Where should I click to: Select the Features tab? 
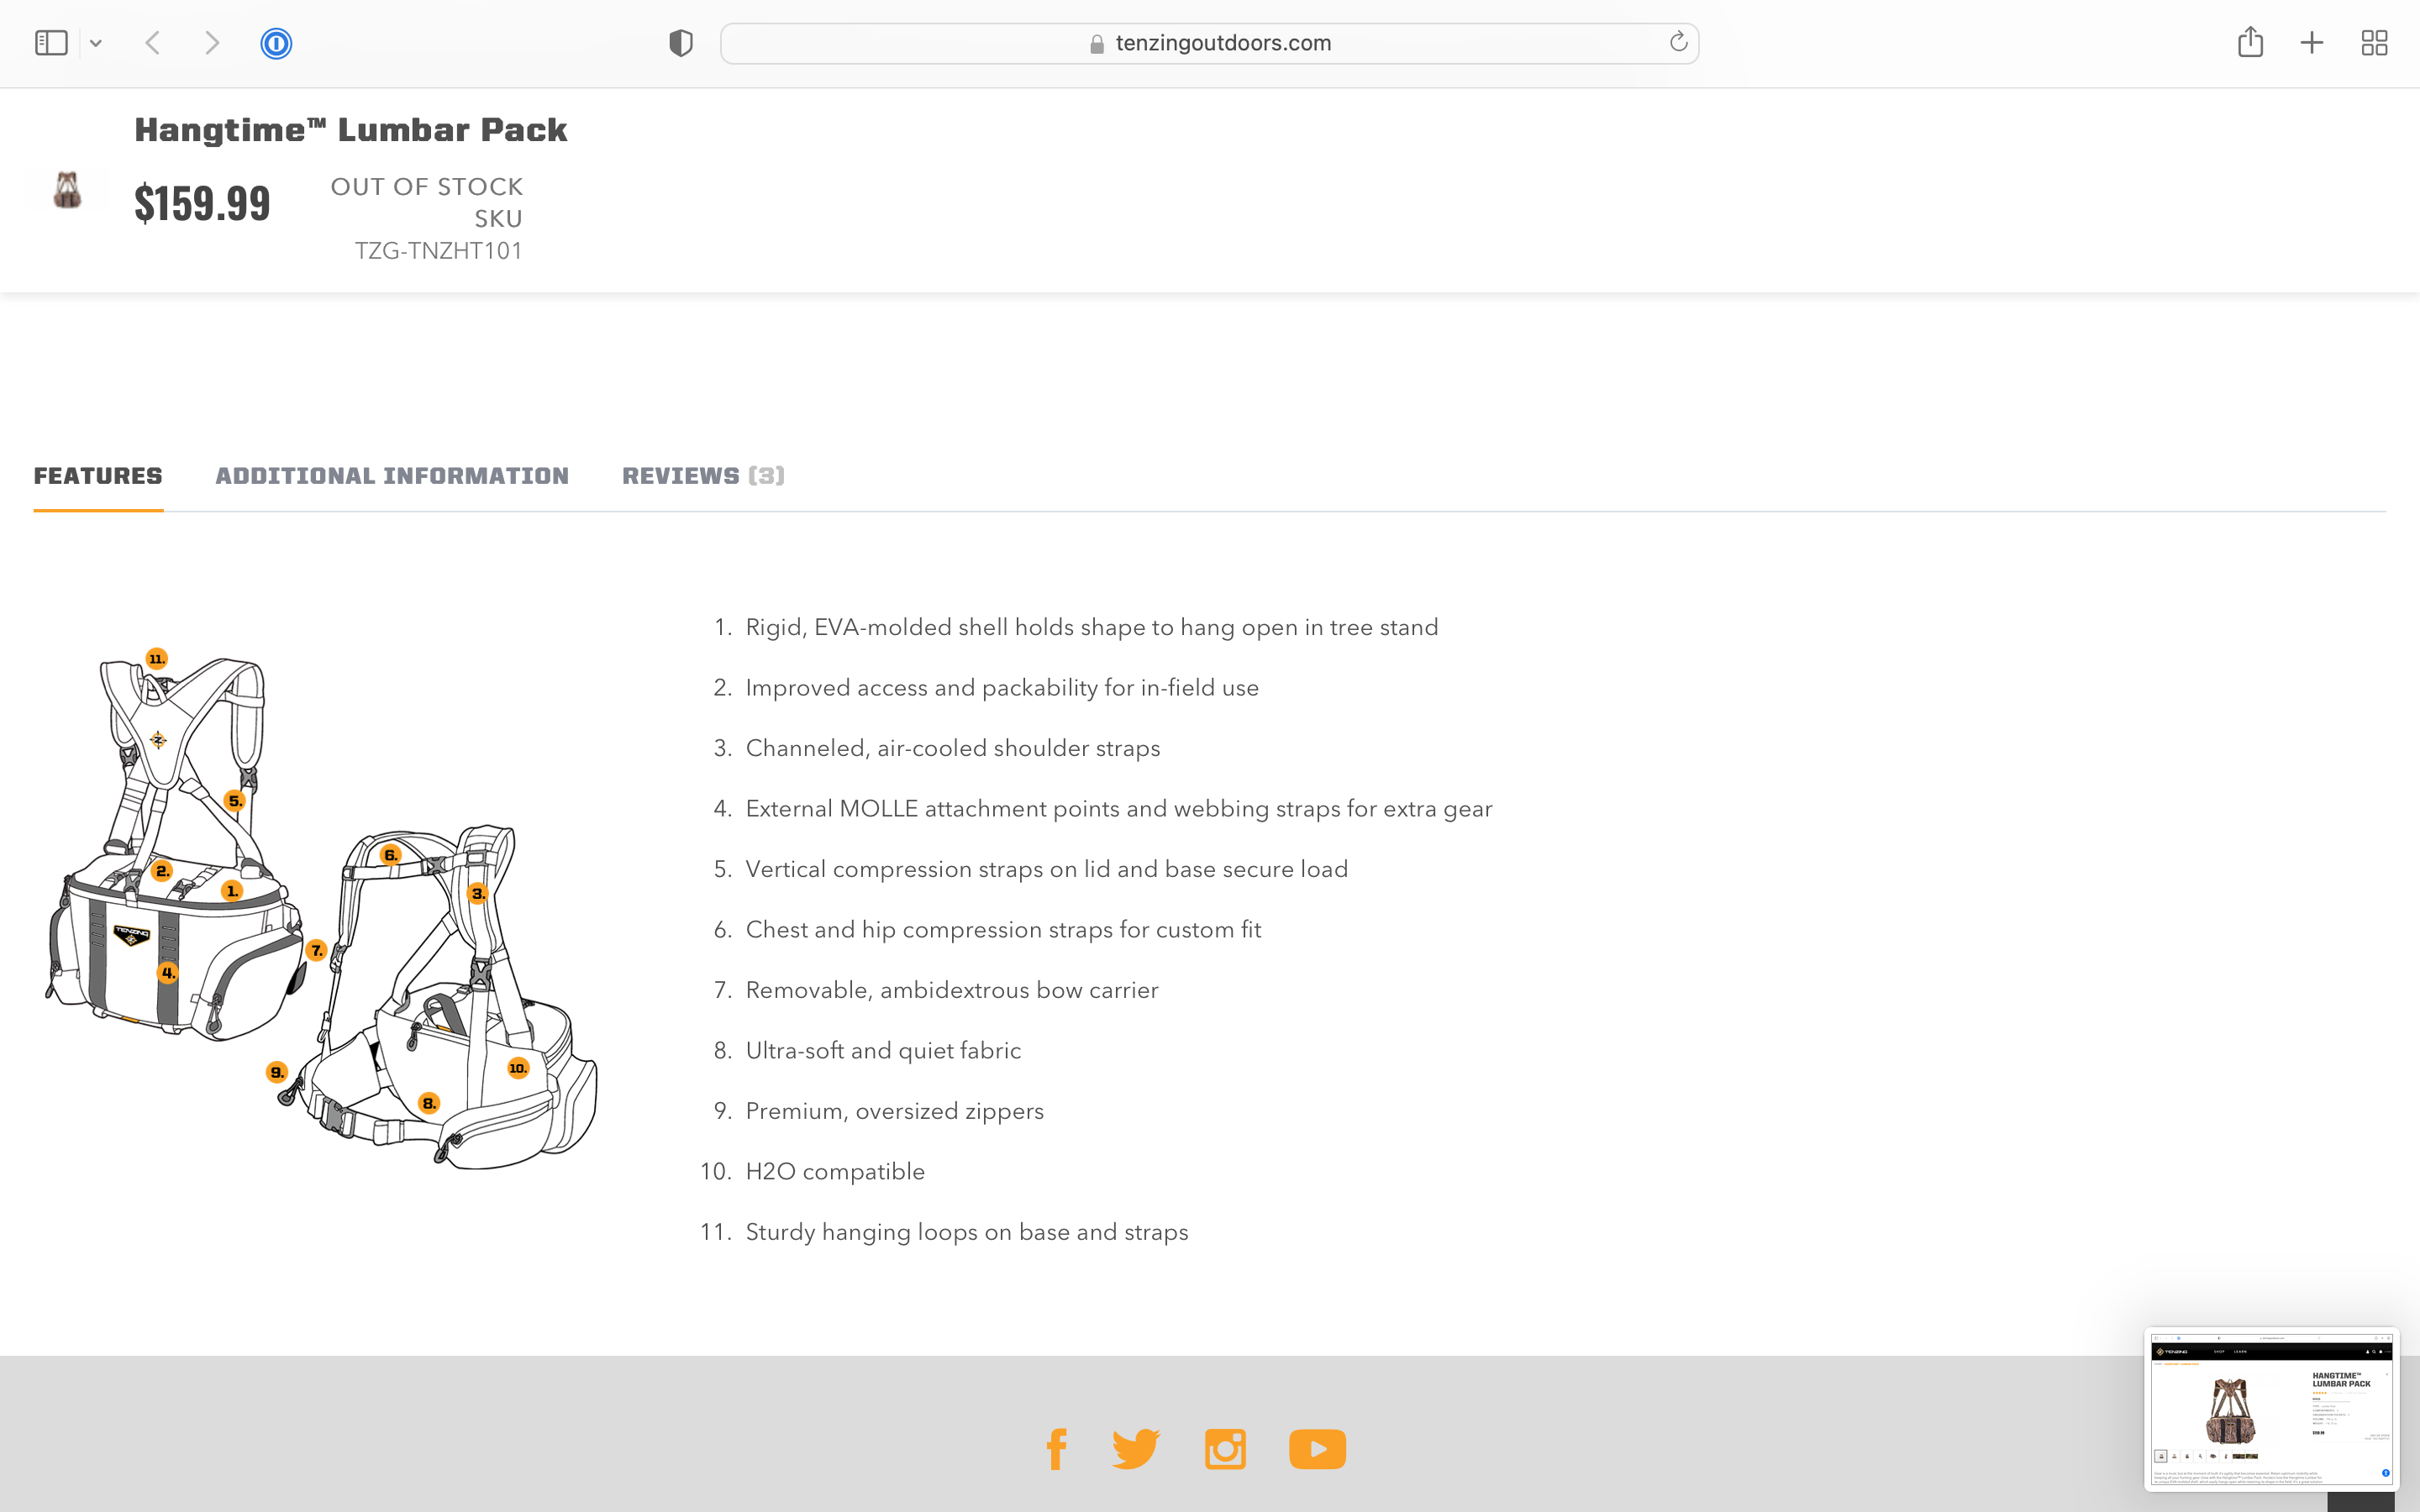(98, 476)
